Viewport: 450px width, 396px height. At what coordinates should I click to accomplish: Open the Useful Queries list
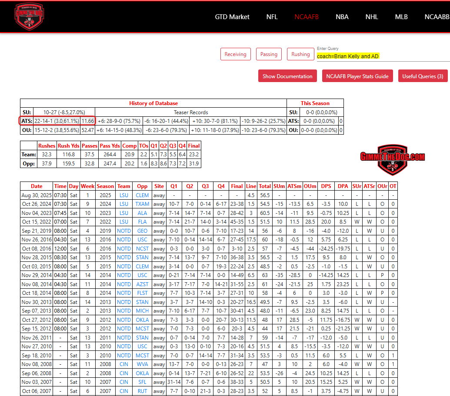coord(423,76)
